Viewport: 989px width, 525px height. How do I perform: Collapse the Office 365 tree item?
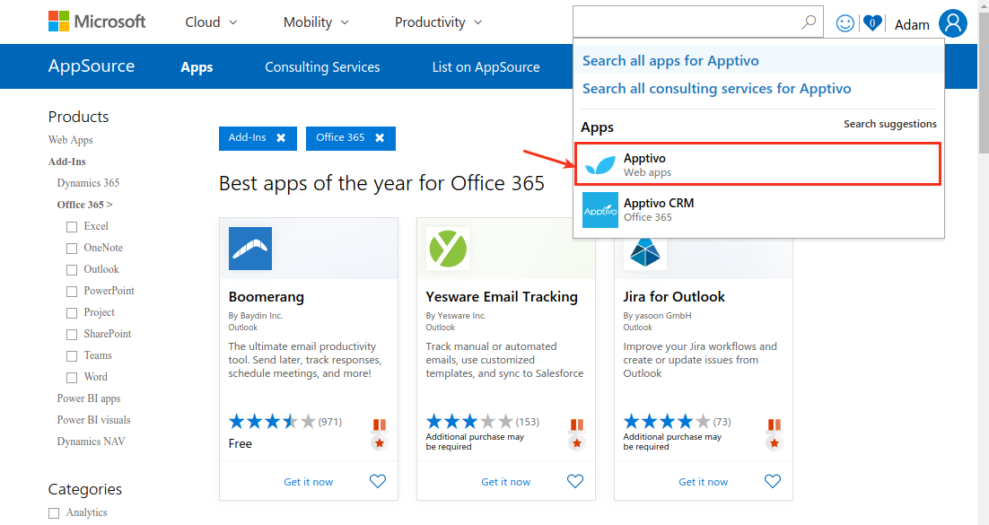coord(84,205)
